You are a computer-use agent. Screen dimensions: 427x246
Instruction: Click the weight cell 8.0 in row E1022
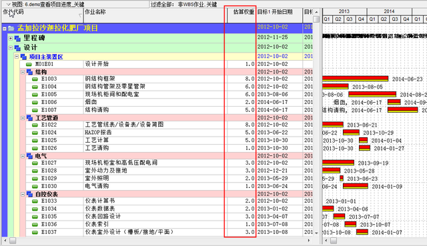(x=242, y=125)
